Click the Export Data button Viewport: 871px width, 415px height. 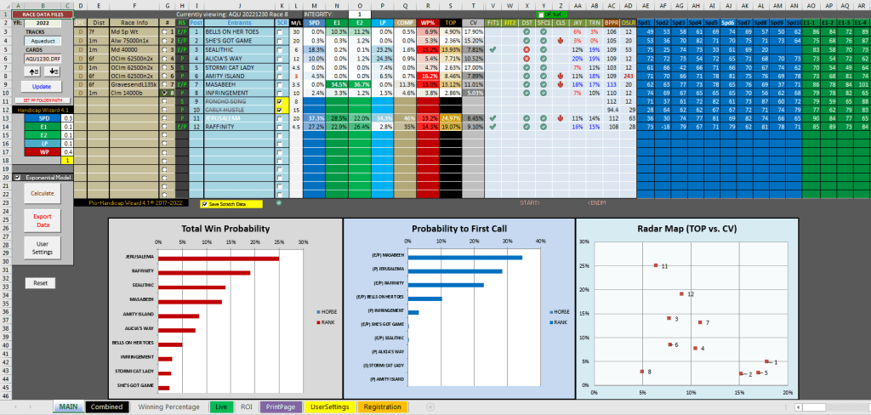pyautogui.click(x=42, y=221)
